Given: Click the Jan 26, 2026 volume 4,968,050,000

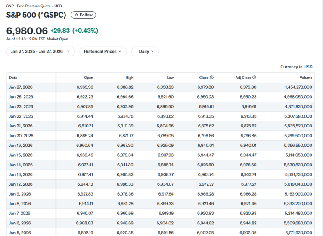Looking at the screenshot, I should click(298, 97).
